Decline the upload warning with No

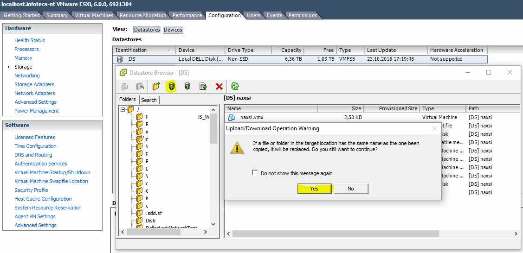tap(350, 189)
